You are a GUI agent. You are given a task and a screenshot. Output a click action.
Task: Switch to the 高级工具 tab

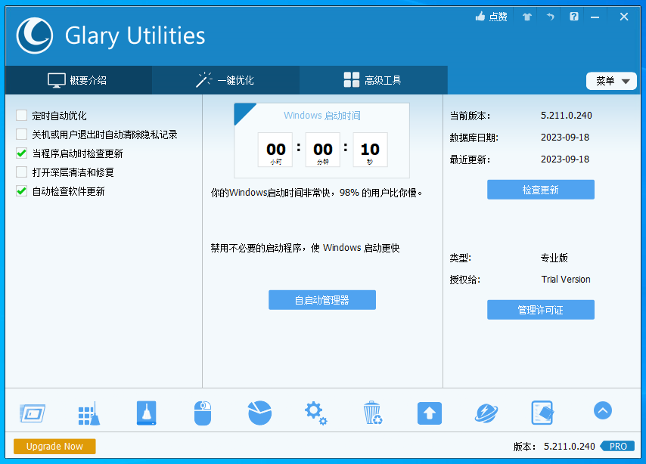(x=373, y=80)
